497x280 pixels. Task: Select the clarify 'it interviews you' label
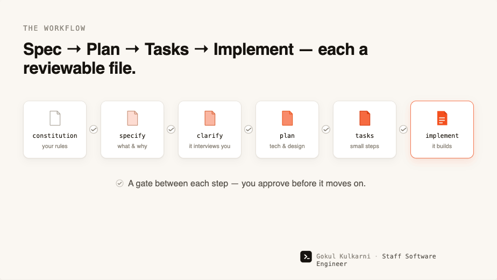[x=210, y=146]
